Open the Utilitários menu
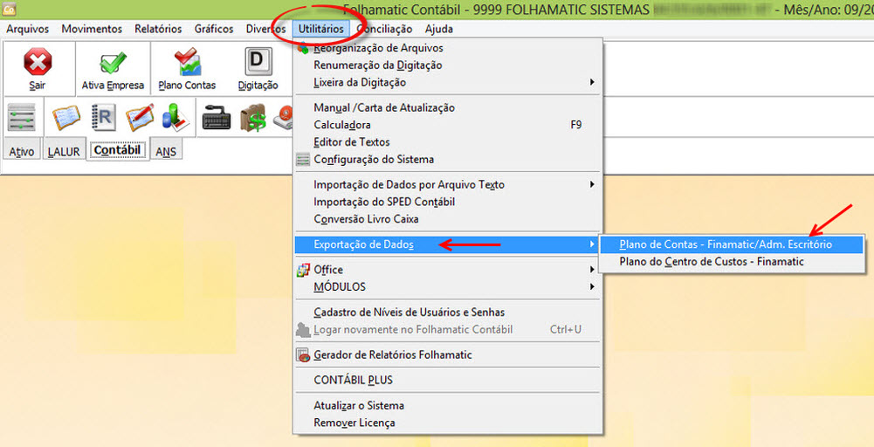Image resolution: width=874 pixels, height=447 pixels. 321,29
